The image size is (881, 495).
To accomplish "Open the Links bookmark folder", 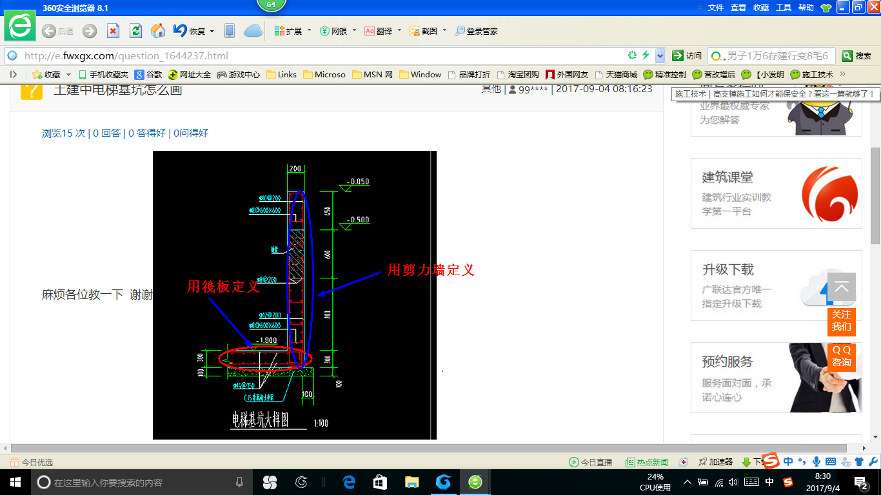I will pos(281,75).
